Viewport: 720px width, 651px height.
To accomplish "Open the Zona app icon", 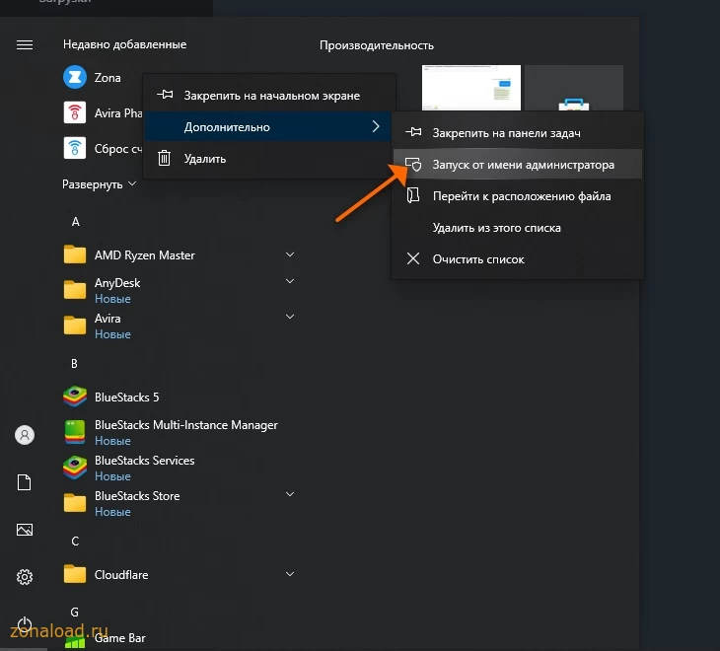I will (74, 77).
